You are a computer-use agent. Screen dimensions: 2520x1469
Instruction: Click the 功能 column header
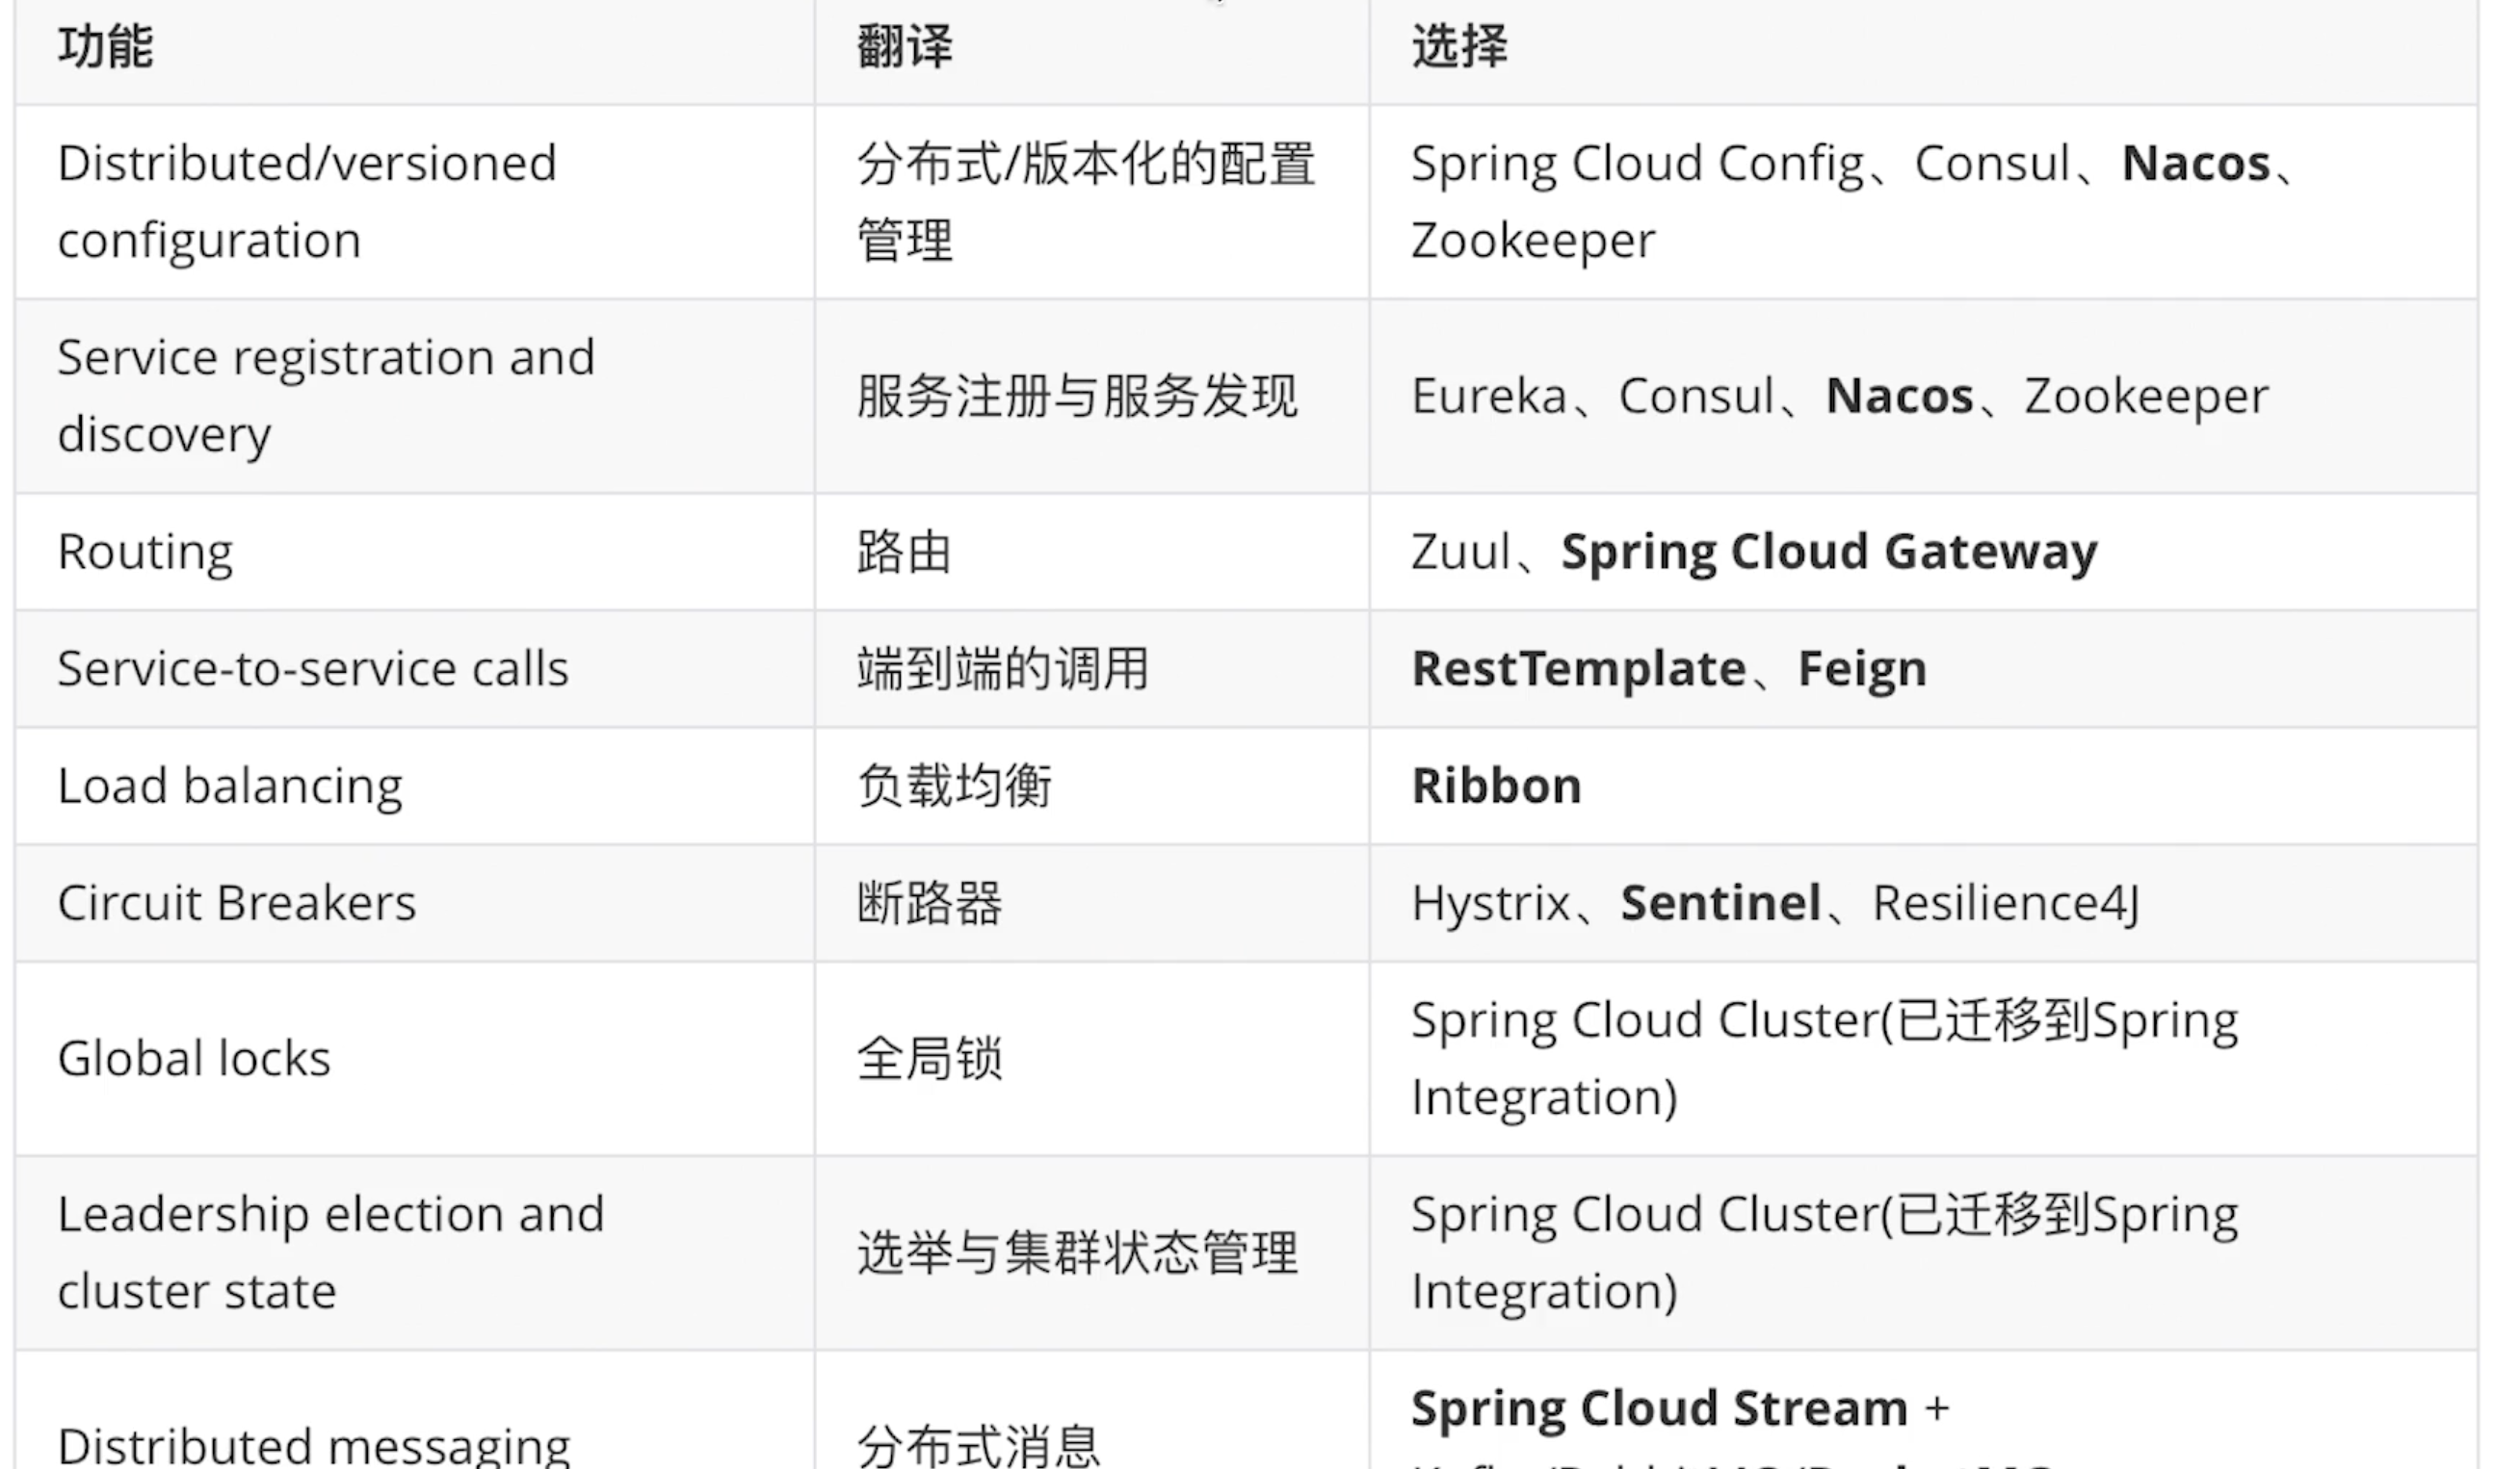point(105,47)
